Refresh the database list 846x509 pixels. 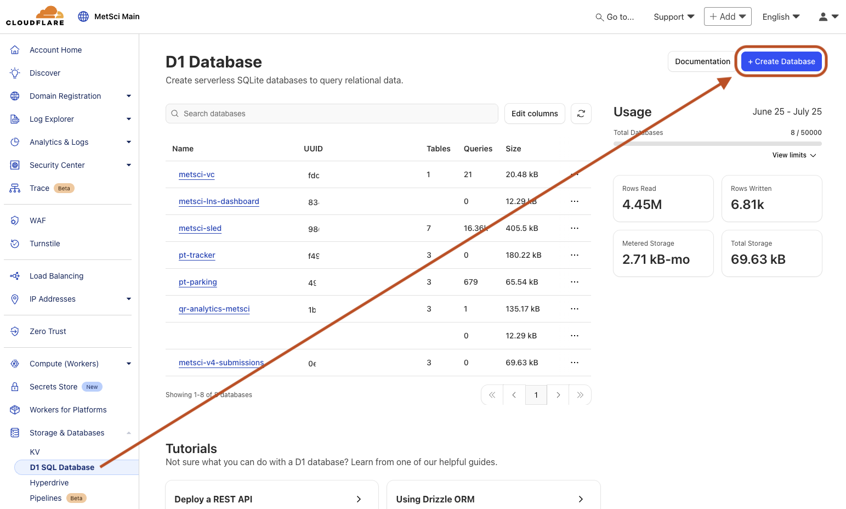click(581, 114)
